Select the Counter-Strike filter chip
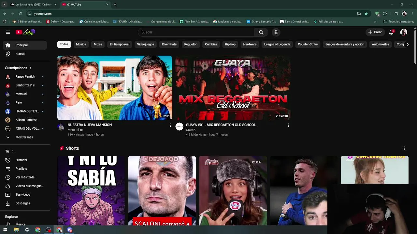Viewport: 417px width, 234px height. 308,44
